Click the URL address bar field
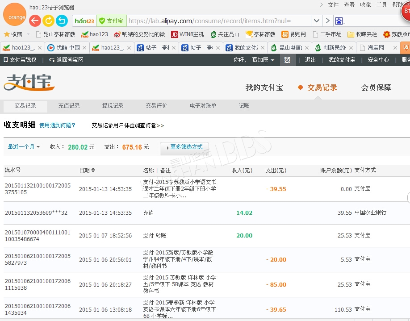Screen dimensions: 410x321 (219, 21)
